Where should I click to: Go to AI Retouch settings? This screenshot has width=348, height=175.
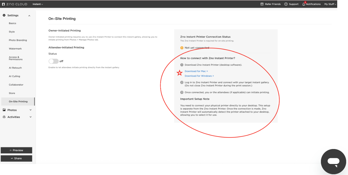click(15, 68)
